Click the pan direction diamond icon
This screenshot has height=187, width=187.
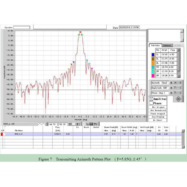[x=178, y=99]
